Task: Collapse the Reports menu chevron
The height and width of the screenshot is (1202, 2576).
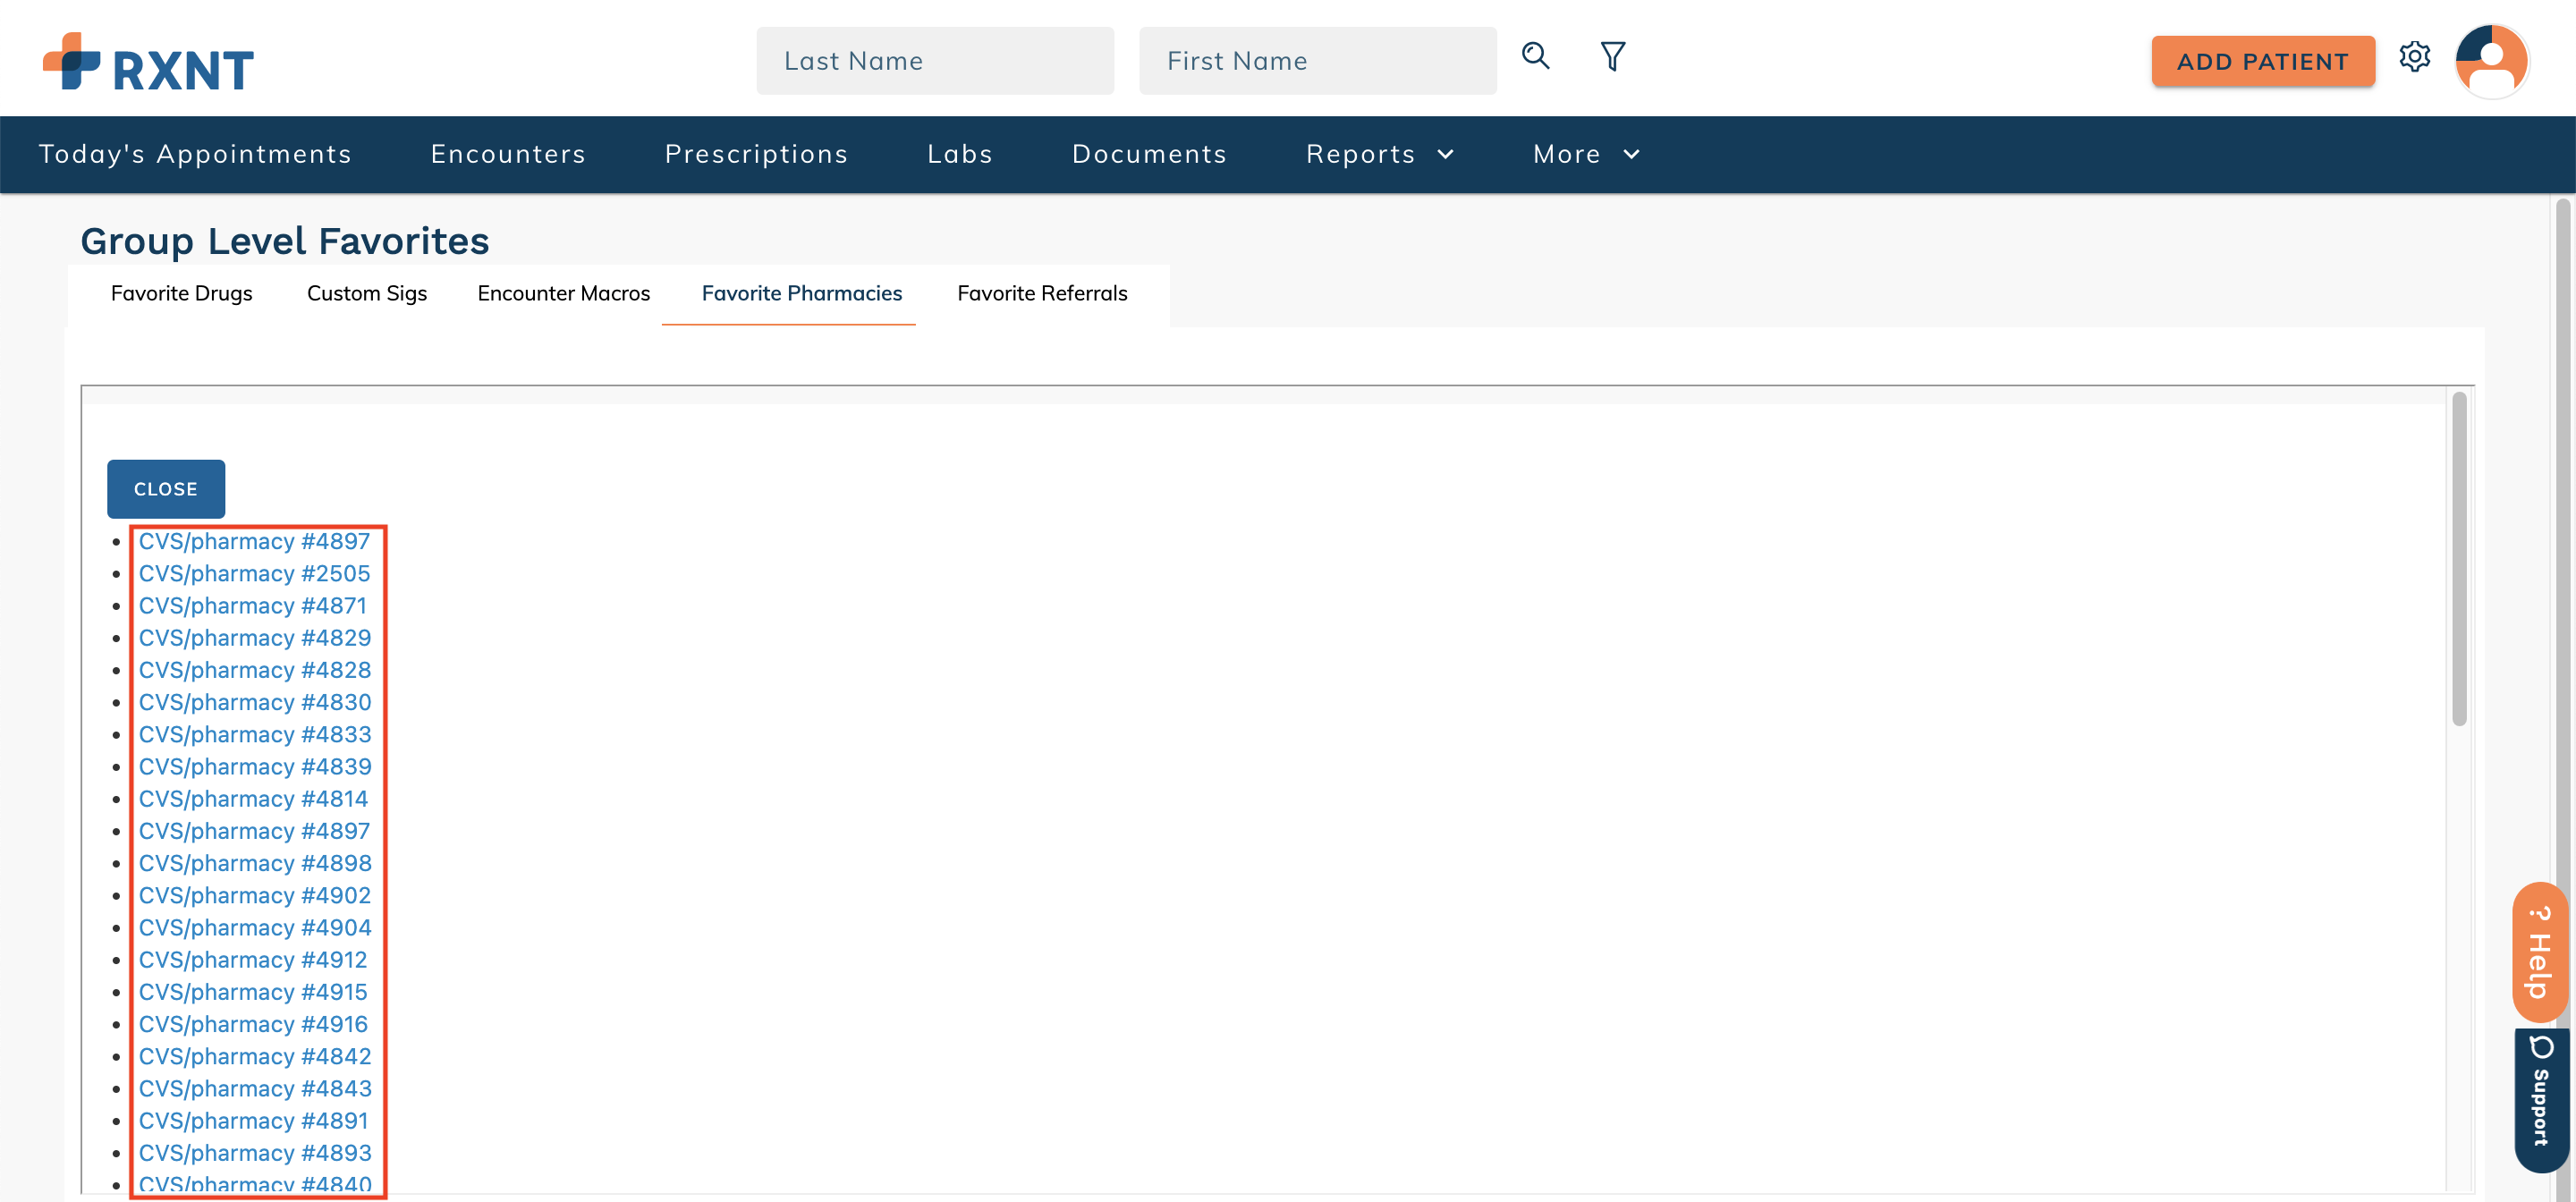Action: [x=1446, y=154]
